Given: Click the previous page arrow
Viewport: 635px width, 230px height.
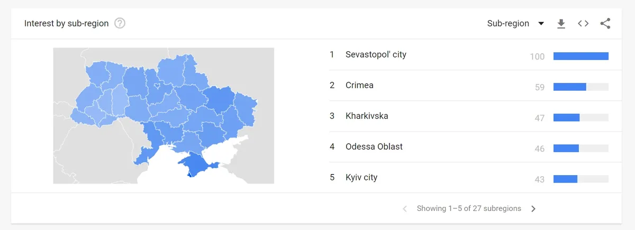Looking at the screenshot, I should click(x=405, y=209).
